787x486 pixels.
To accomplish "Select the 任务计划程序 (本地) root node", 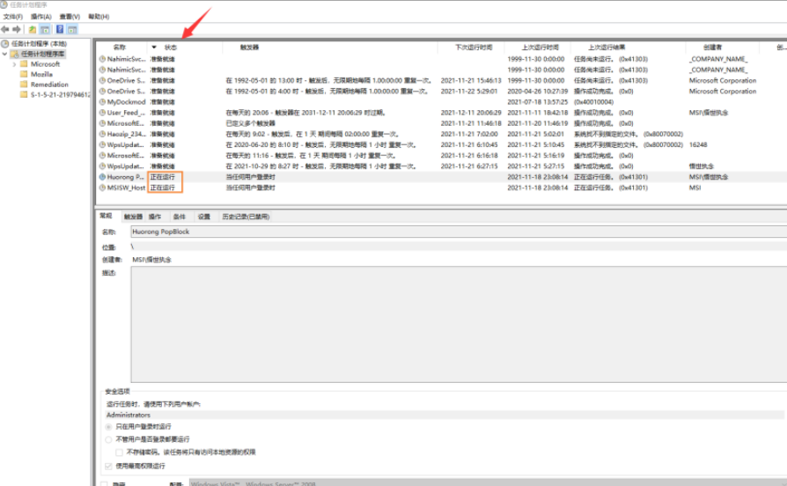I will 39,44.
